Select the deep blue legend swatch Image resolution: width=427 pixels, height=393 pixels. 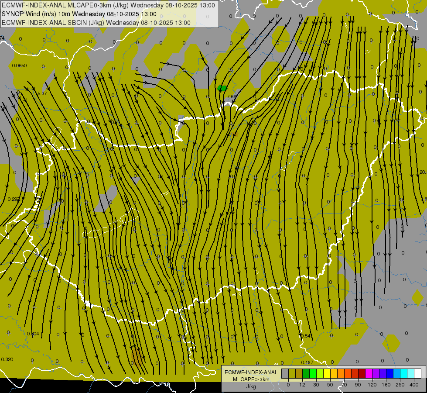[389, 373]
